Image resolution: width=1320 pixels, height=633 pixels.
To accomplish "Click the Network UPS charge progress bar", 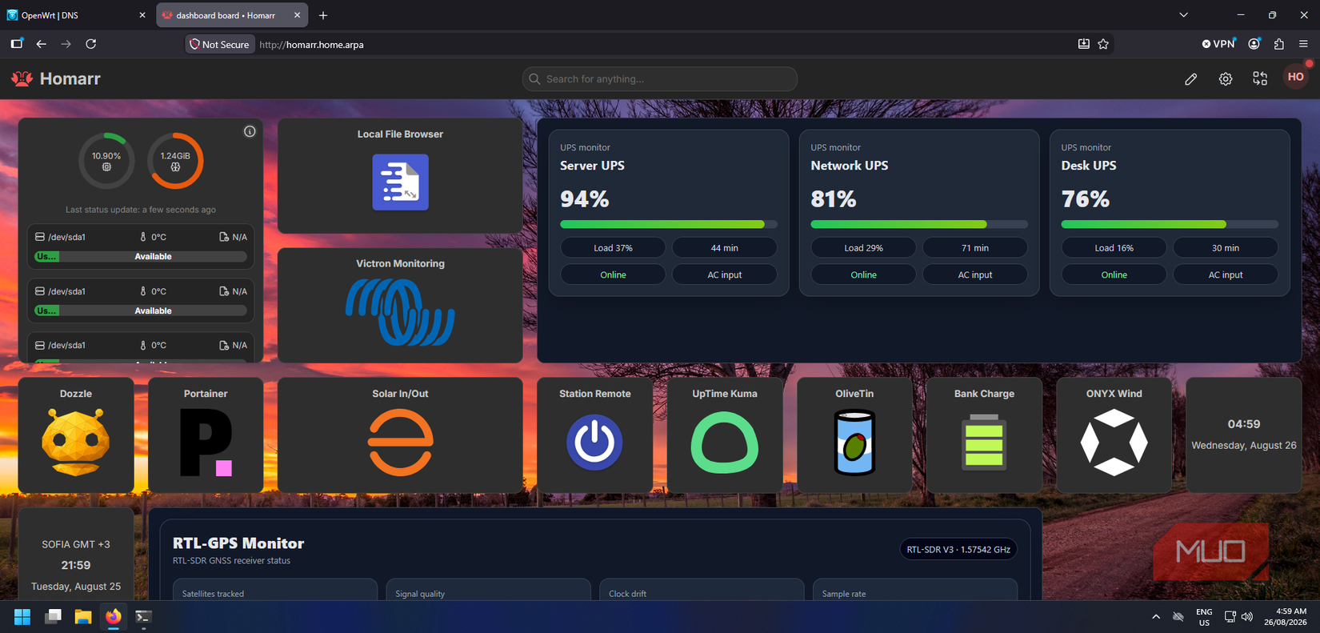I will coord(919,224).
